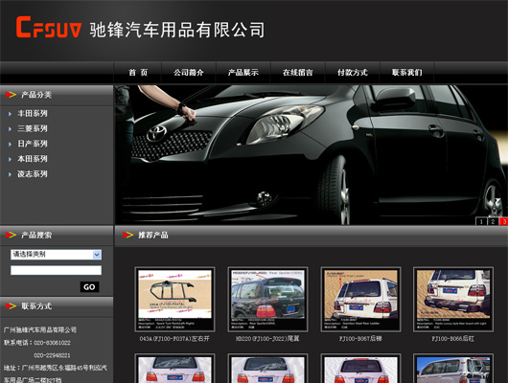Click the 广州驰锋汽车用品有限公司 contact text
508x383 pixels.
[40, 330]
